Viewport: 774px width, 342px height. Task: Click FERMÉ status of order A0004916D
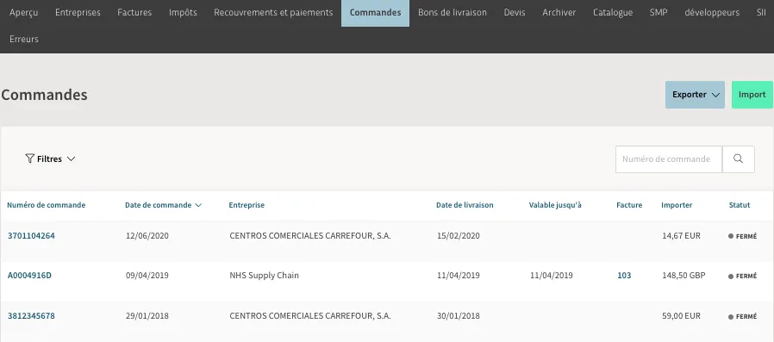tap(742, 277)
